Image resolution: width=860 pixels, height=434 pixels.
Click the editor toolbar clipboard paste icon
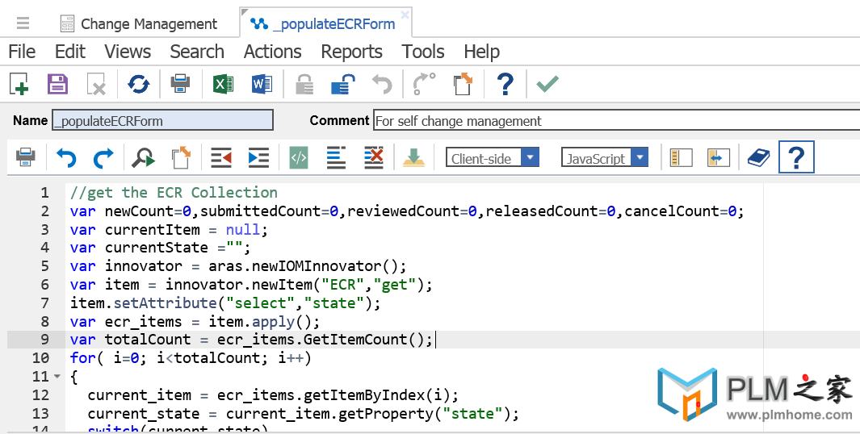[x=181, y=157]
